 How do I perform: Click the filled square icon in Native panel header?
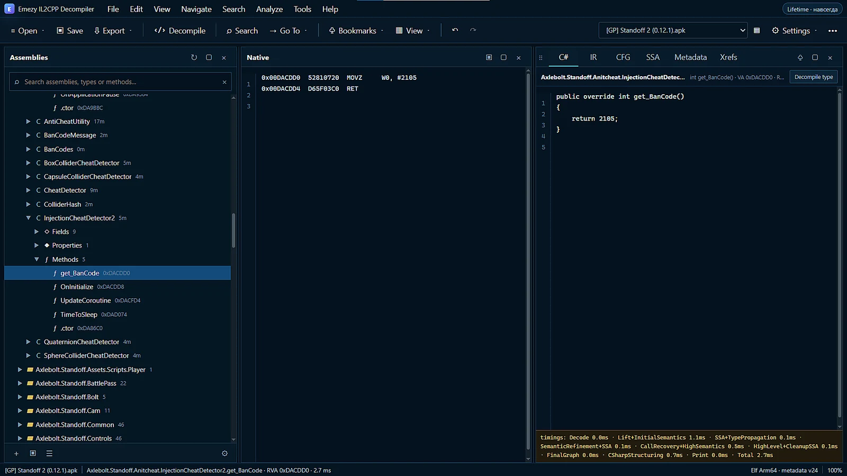(x=489, y=57)
